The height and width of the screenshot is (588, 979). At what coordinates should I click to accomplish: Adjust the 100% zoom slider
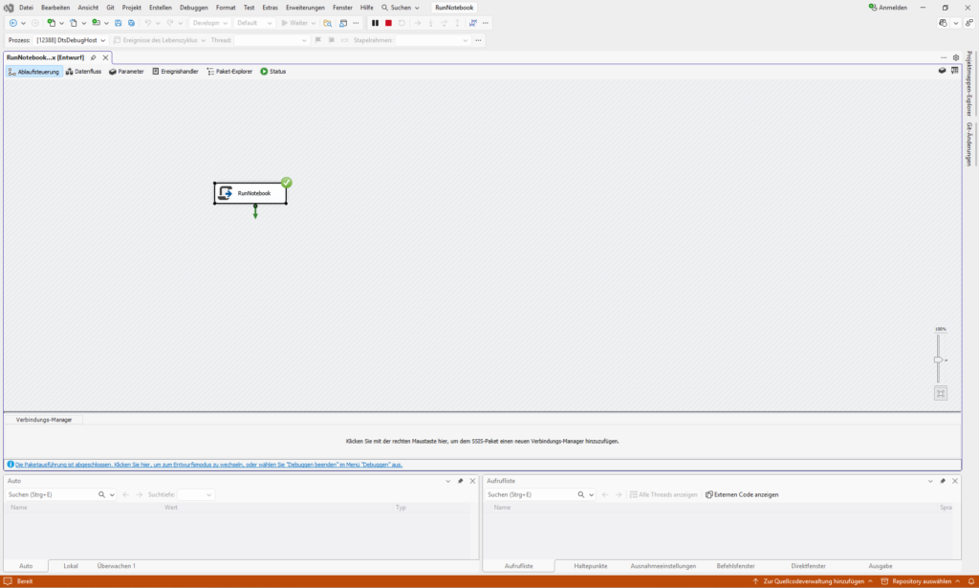(939, 358)
